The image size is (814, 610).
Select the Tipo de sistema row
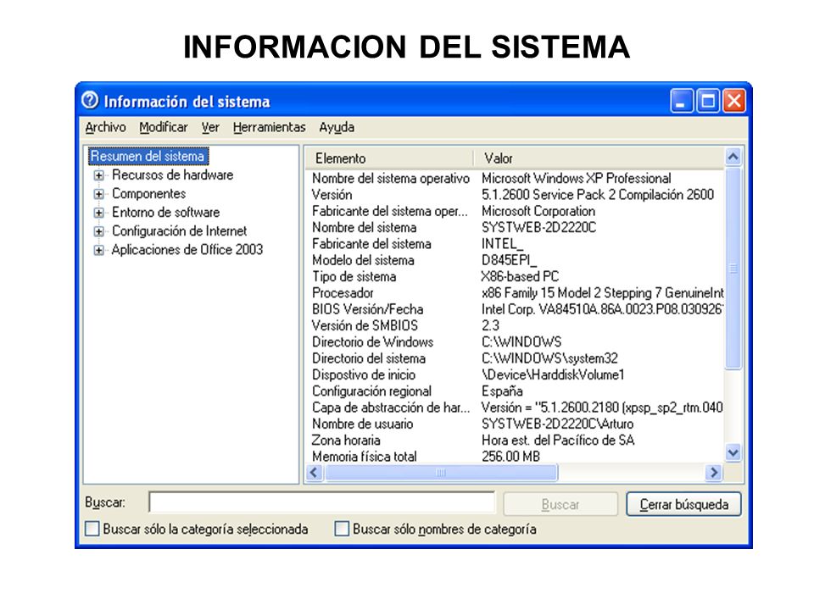coord(515,276)
